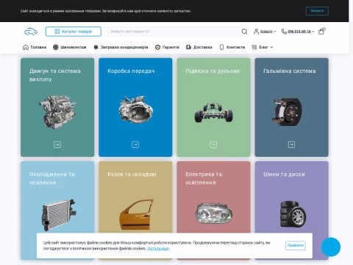Screen dimensions: 353x265
Task: Open the shopping cart icon
Action: click(x=321, y=31)
